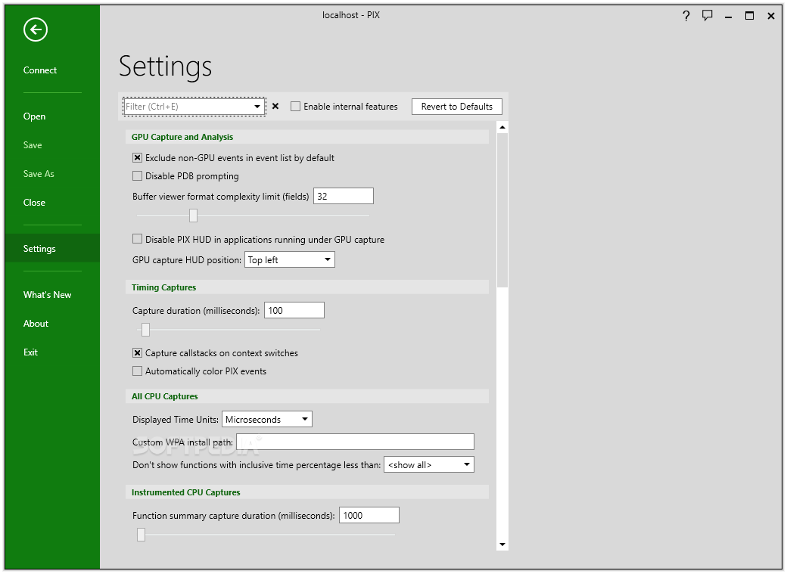Open the Filter combo box dropdown arrow
This screenshot has width=787, height=574.
coord(257,107)
